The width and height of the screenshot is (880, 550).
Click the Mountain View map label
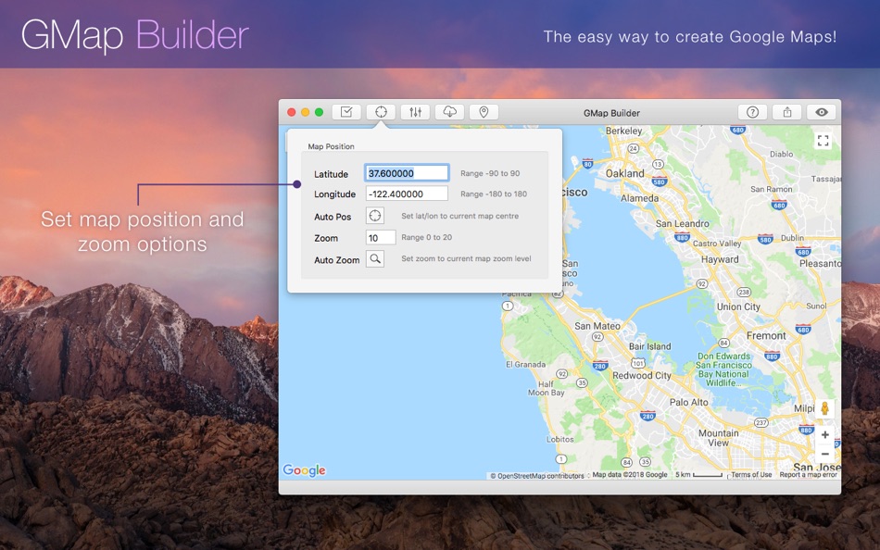[719, 438]
